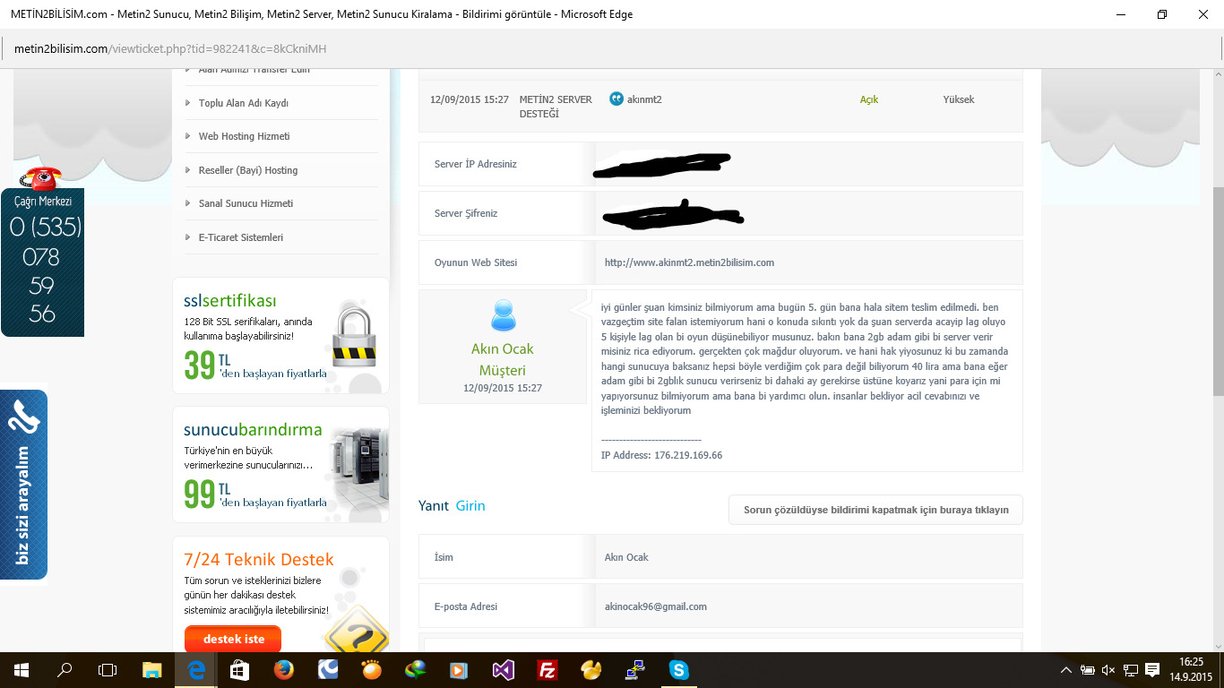Click the ssl sertifikası banner title
Viewport: 1224px width, 688px height.
[x=230, y=300]
